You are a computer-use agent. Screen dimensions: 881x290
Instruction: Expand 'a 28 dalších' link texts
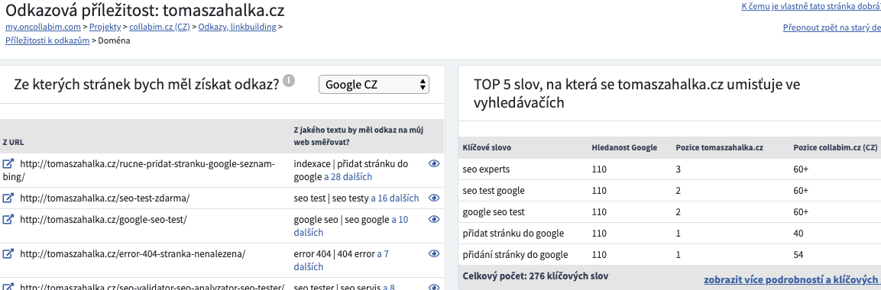[x=348, y=177]
